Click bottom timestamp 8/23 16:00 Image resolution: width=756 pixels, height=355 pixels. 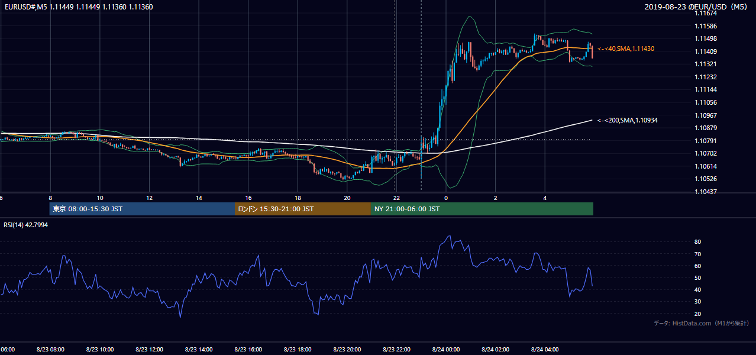coord(248,350)
